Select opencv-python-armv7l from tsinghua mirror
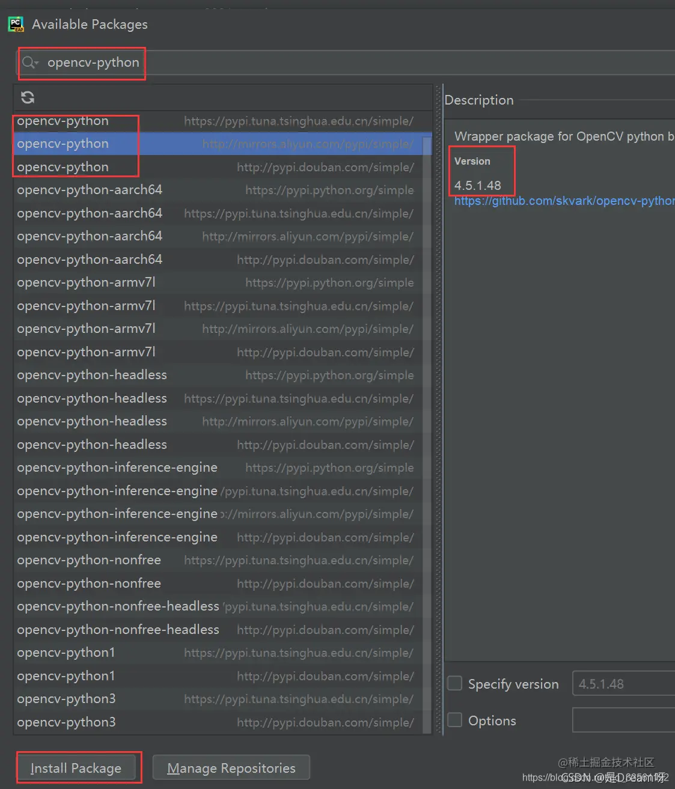675x789 pixels. tap(218, 306)
